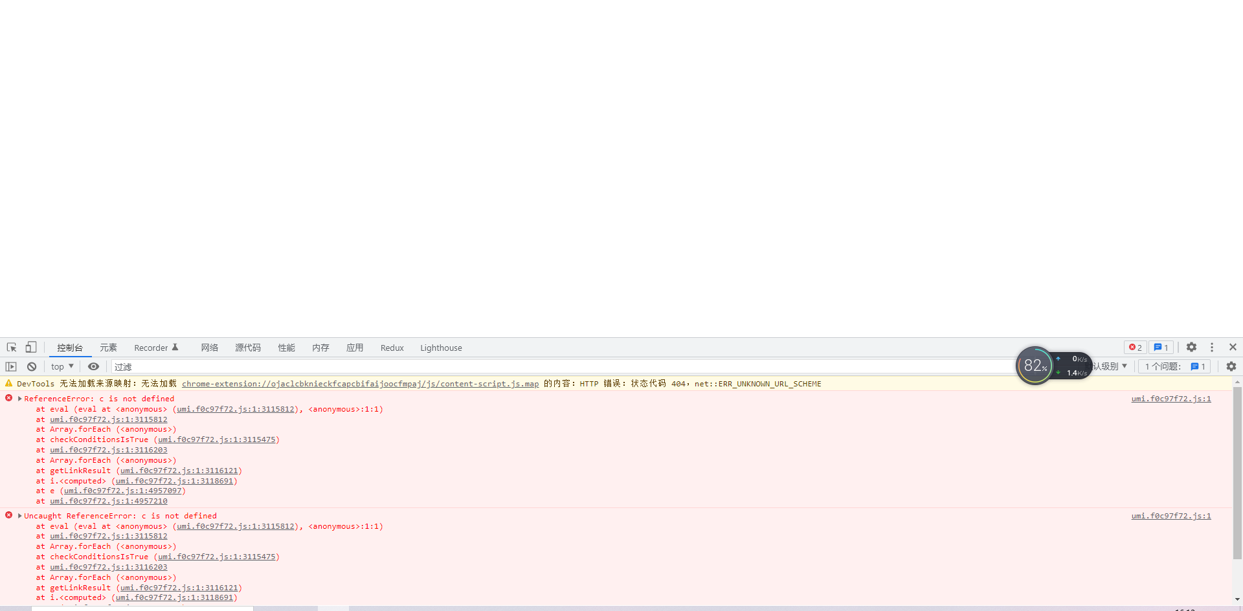
Task: Switch to the Redux tab
Action: 392,348
